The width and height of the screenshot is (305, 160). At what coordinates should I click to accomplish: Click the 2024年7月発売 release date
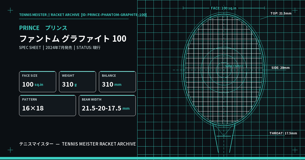click(x=59, y=47)
